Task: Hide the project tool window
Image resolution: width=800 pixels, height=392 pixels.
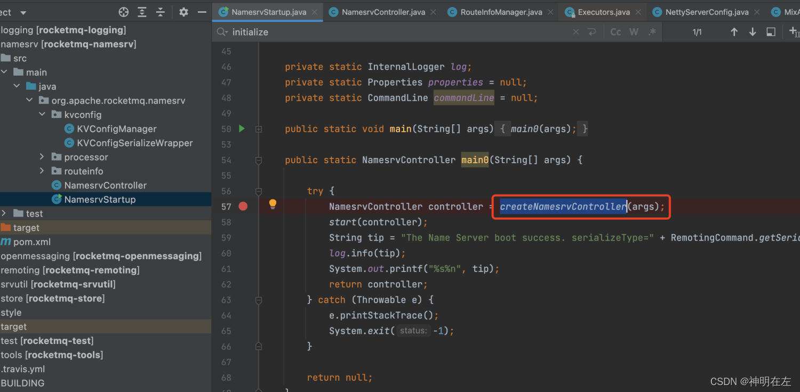Action: tap(202, 12)
